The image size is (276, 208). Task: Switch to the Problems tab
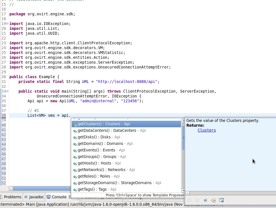[x=11, y=197]
